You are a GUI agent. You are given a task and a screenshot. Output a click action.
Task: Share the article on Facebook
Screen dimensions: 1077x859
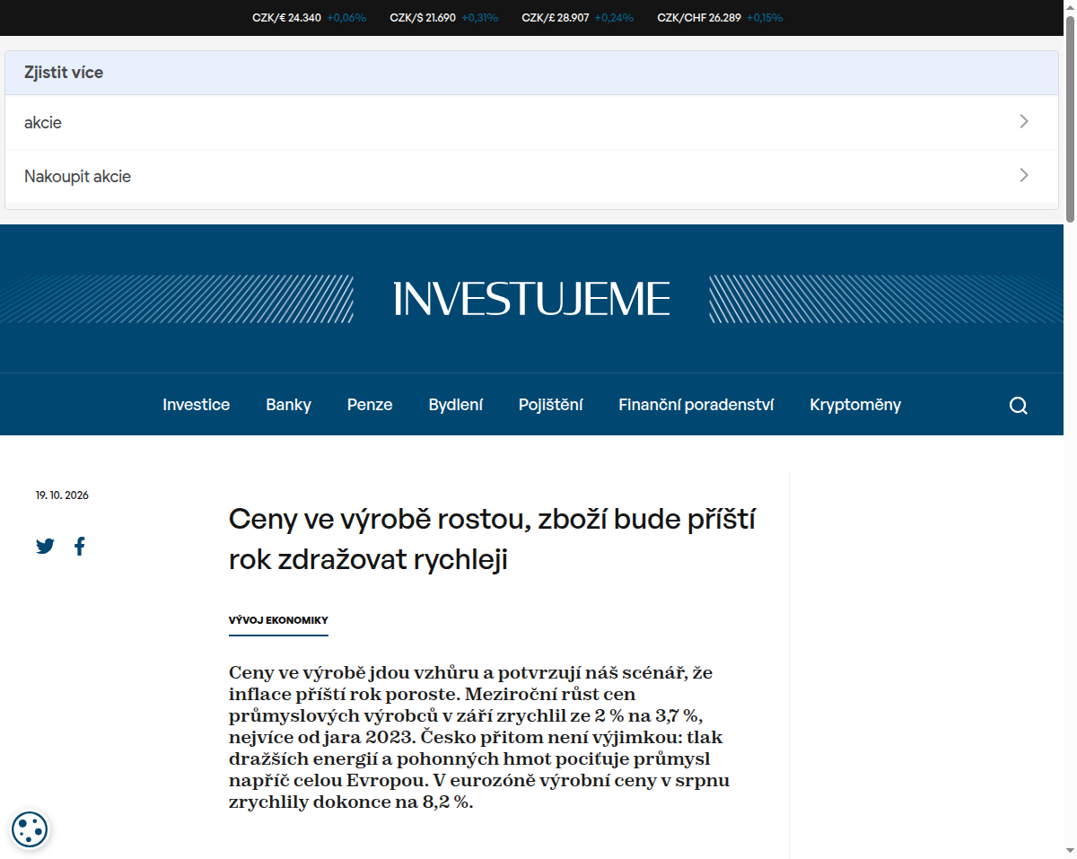pyautogui.click(x=80, y=546)
